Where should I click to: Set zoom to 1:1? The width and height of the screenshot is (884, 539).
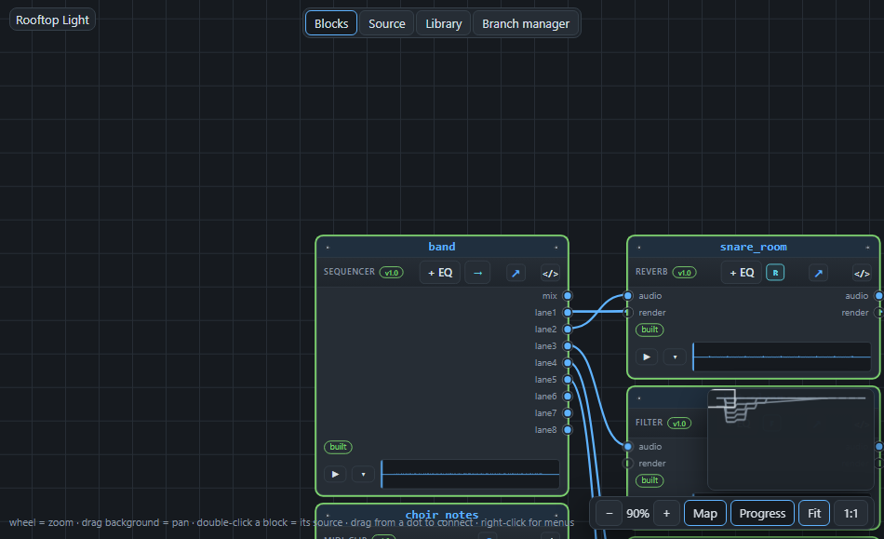click(x=851, y=513)
